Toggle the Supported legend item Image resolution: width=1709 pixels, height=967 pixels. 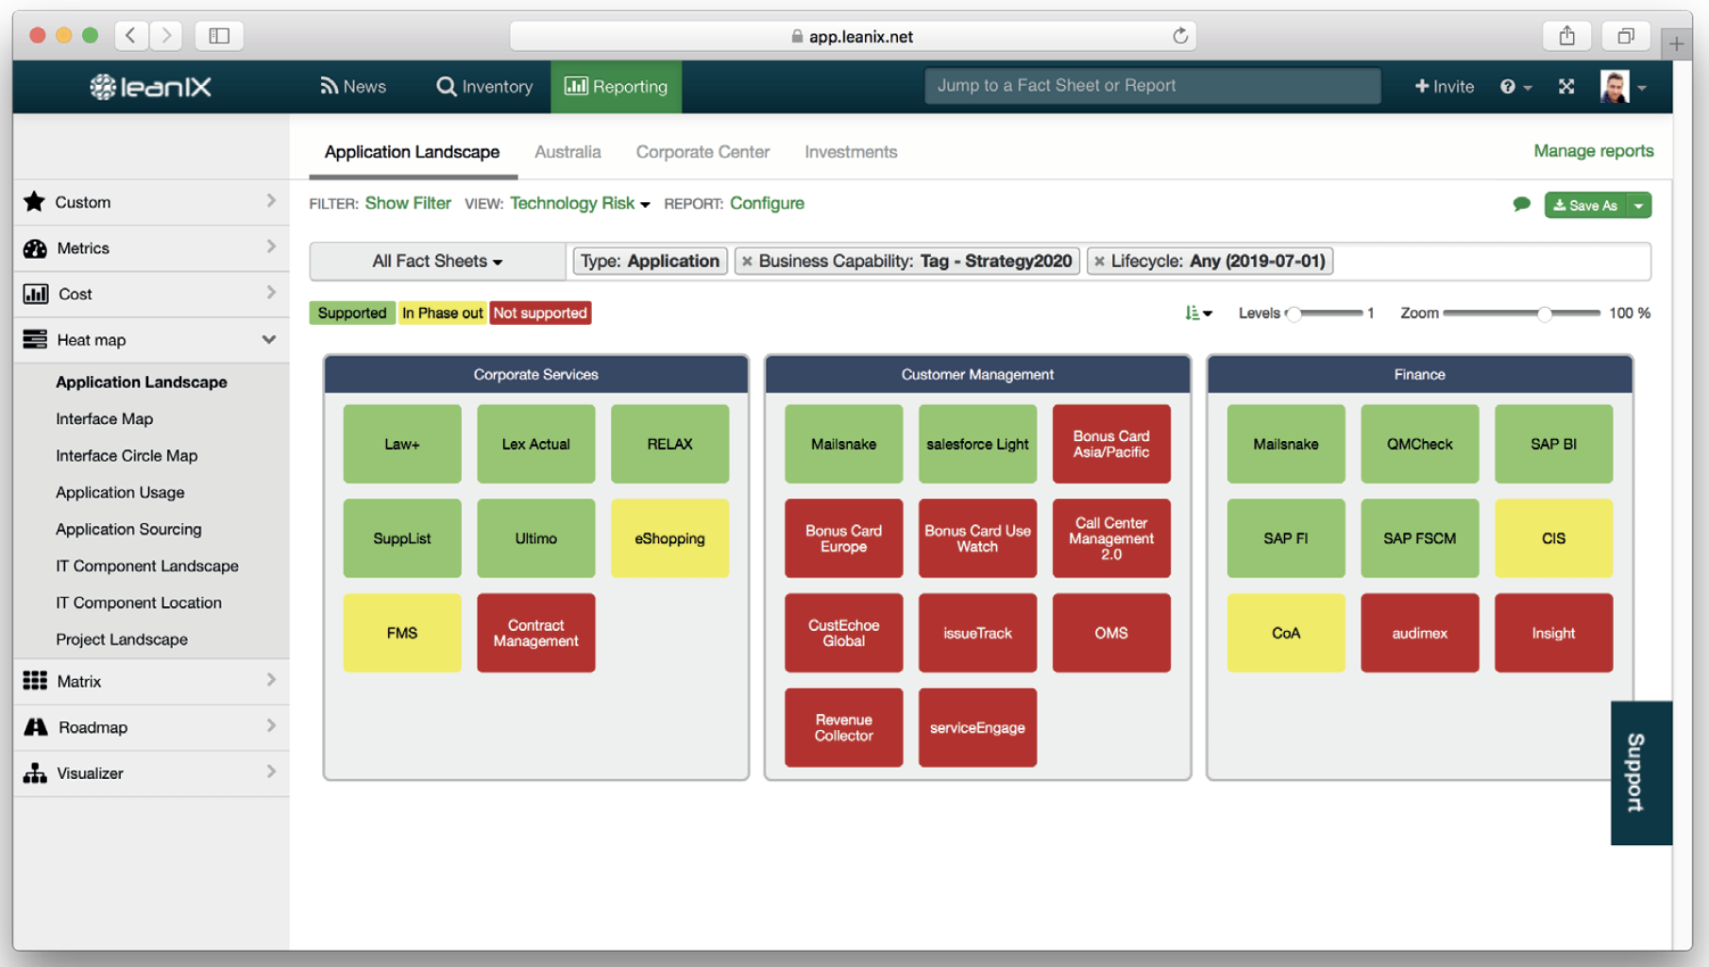click(x=351, y=313)
